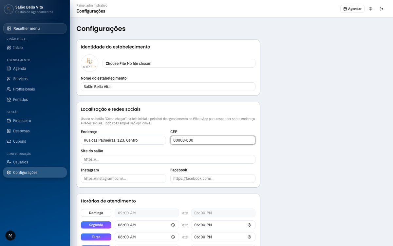Open Início in the sidebar

pyautogui.click(x=35, y=48)
